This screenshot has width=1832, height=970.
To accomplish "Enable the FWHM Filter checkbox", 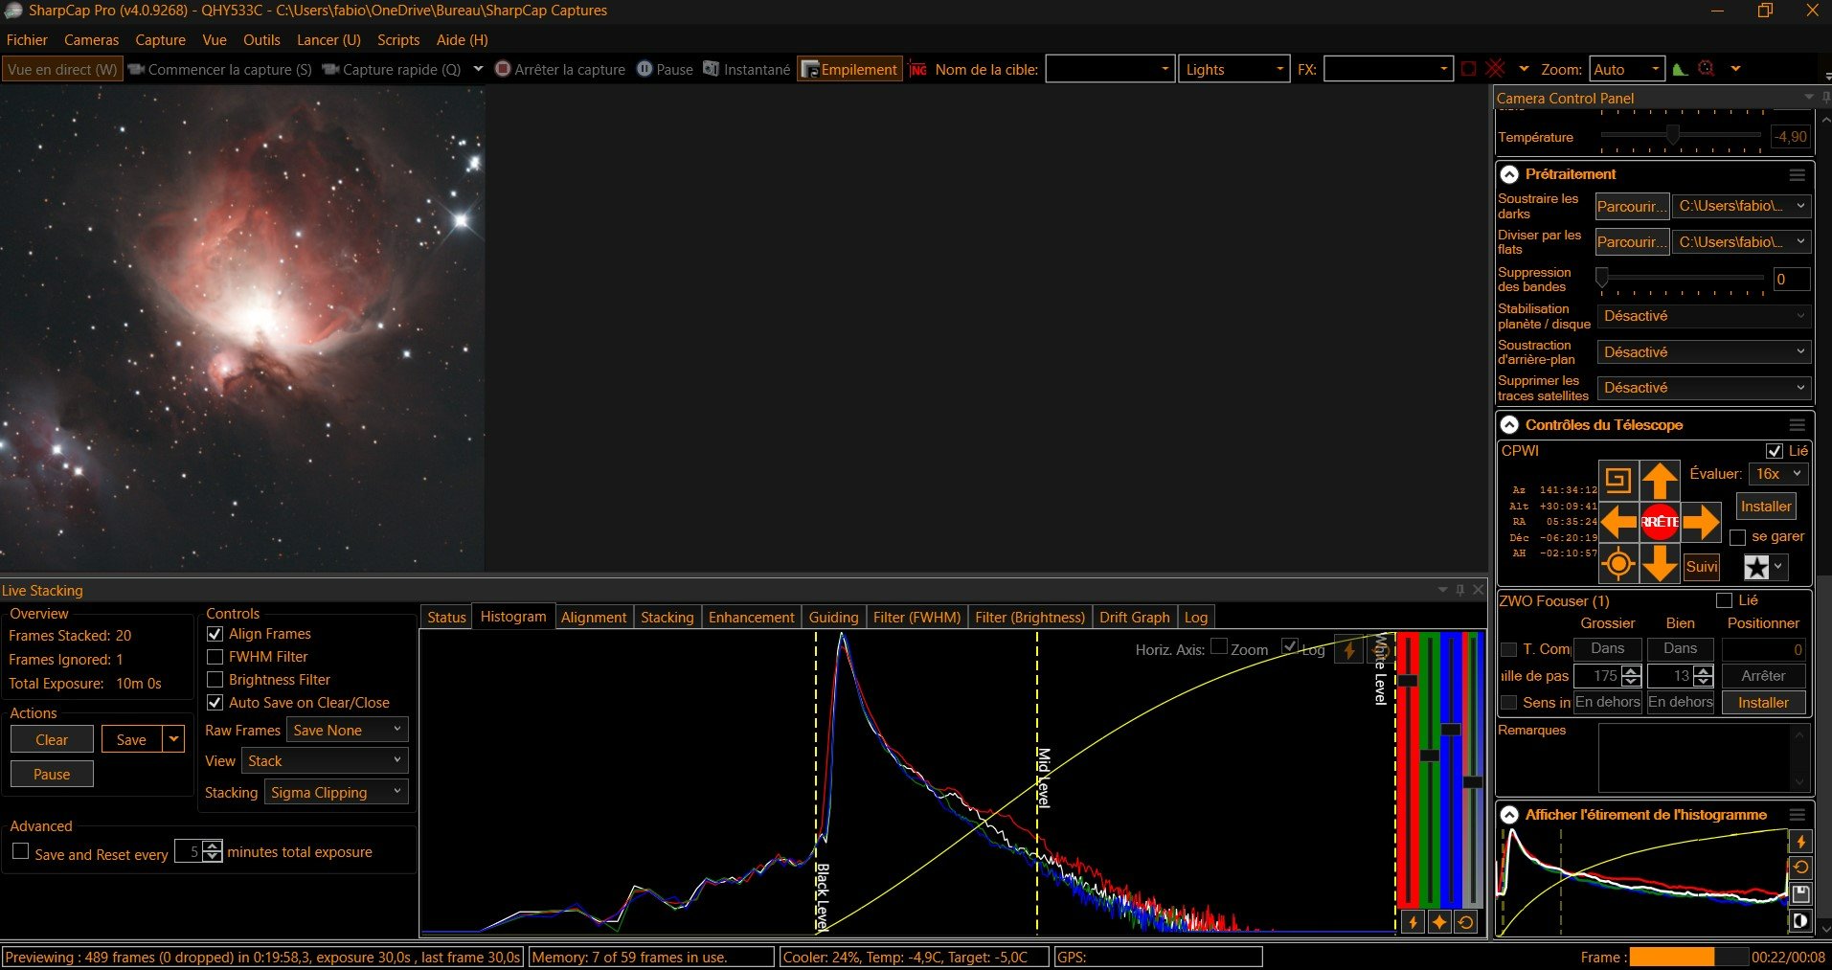I will (x=215, y=657).
